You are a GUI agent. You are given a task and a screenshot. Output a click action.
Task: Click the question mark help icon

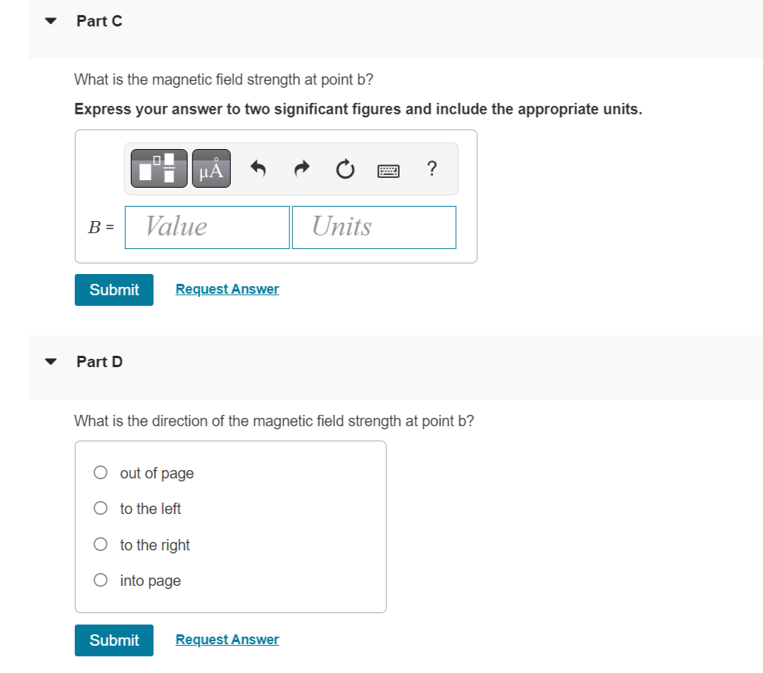pyautogui.click(x=431, y=167)
